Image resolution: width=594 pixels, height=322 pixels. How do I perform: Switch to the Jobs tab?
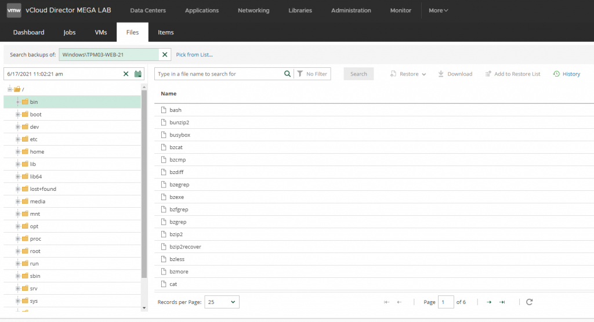click(70, 32)
